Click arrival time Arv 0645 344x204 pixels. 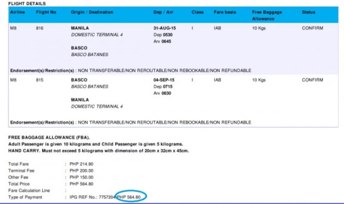click(x=162, y=41)
